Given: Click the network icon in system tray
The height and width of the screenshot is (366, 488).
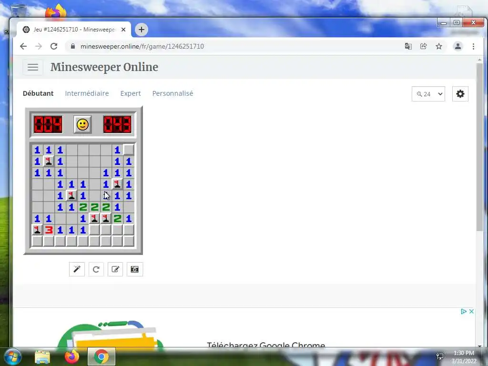Looking at the screenshot, I should [x=440, y=356].
